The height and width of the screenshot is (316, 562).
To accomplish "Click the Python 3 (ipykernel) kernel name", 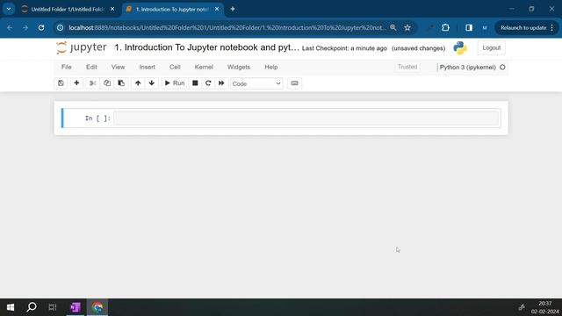I will coord(467,68).
